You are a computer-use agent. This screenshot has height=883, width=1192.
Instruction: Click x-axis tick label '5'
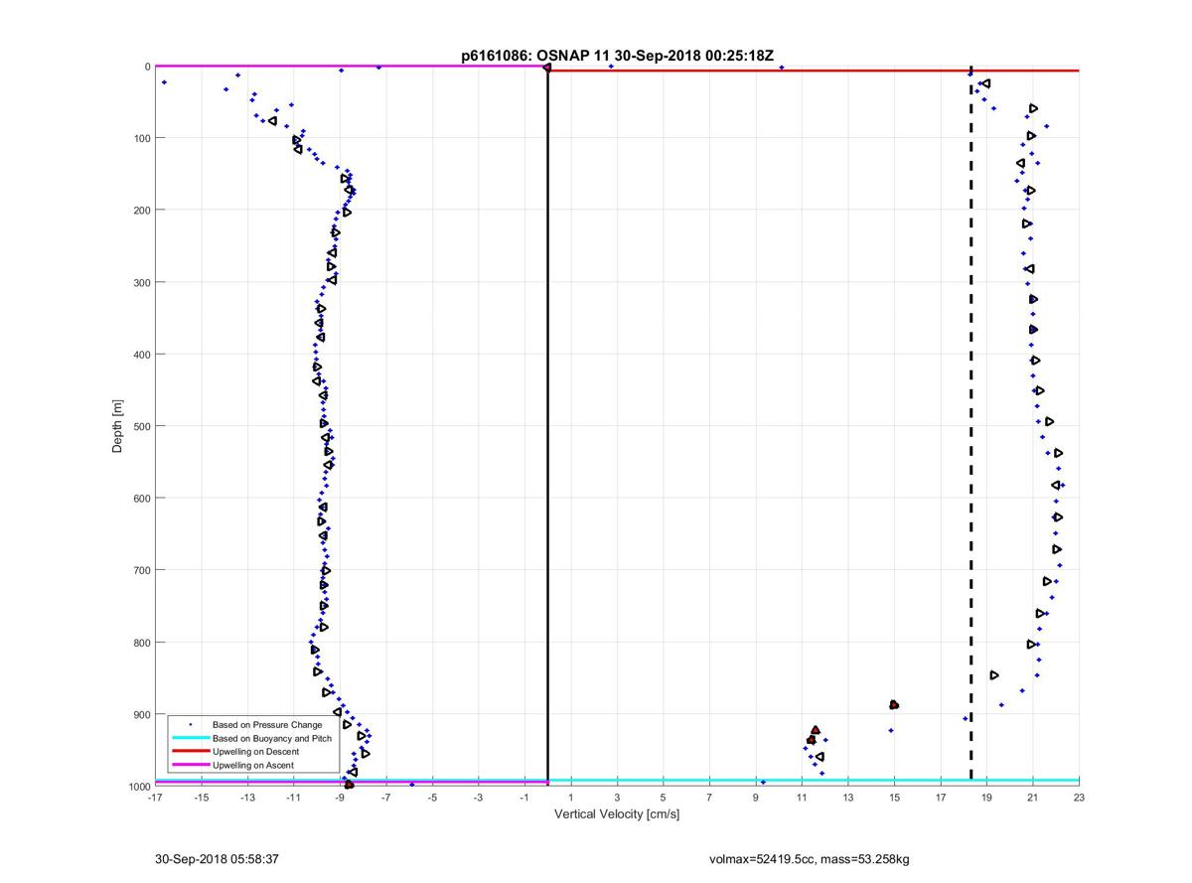(664, 797)
